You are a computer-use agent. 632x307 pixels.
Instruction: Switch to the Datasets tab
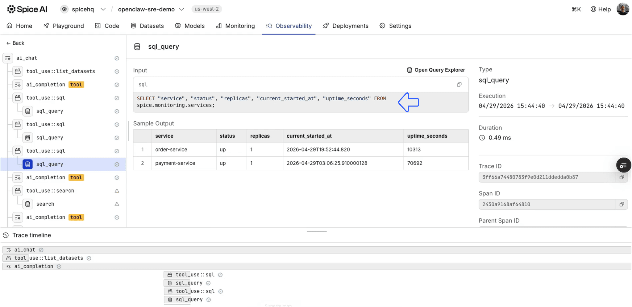tap(147, 26)
